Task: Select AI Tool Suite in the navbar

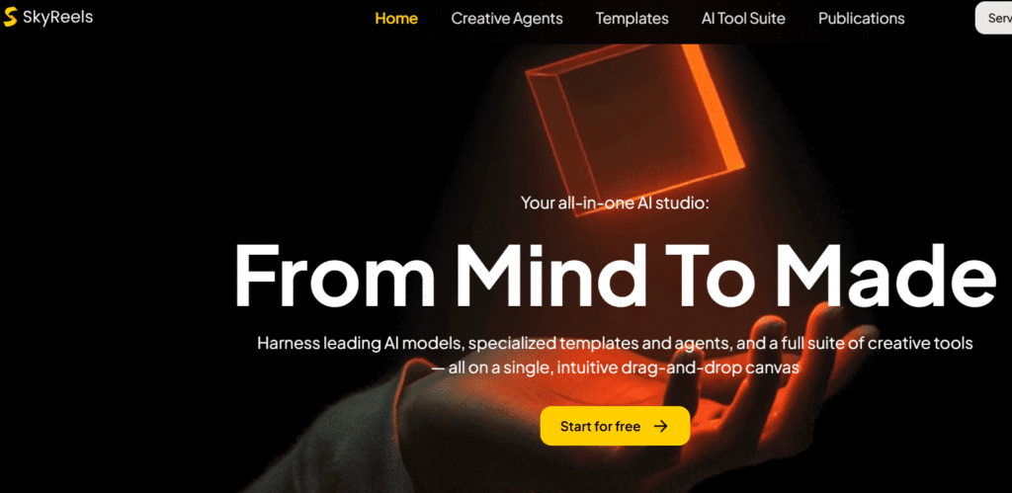Action: click(743, 19)
